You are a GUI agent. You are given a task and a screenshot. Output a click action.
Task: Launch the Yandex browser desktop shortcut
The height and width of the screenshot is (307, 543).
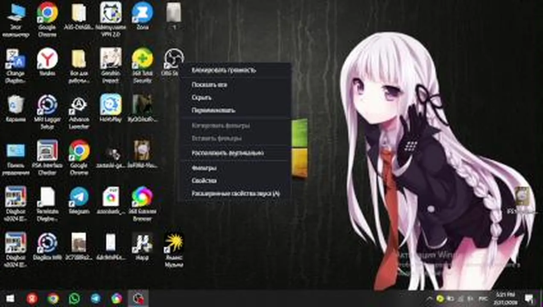coord(47,63)
